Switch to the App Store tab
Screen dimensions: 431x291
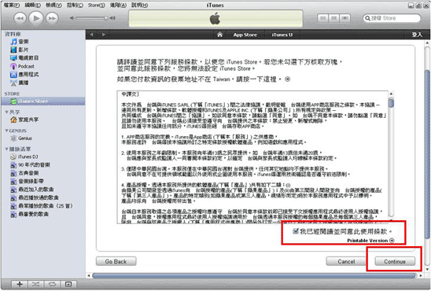click(x=245, y=35)
